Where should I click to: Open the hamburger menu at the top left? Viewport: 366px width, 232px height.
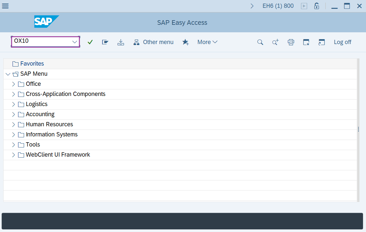click(5, 6)
